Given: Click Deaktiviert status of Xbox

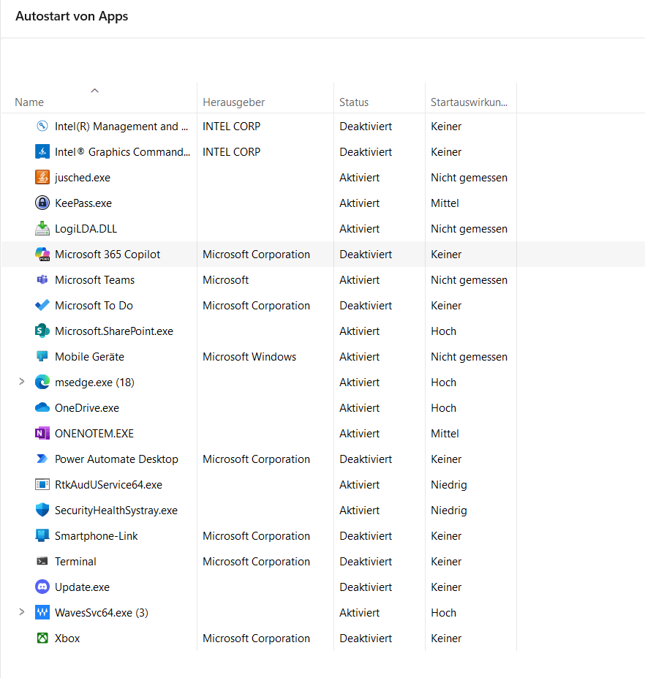Looking at the screenshot, I should coord(366,639).
